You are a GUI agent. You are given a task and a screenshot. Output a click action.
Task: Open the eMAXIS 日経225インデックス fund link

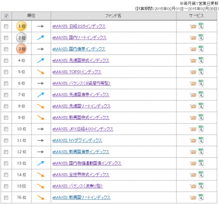79,26
